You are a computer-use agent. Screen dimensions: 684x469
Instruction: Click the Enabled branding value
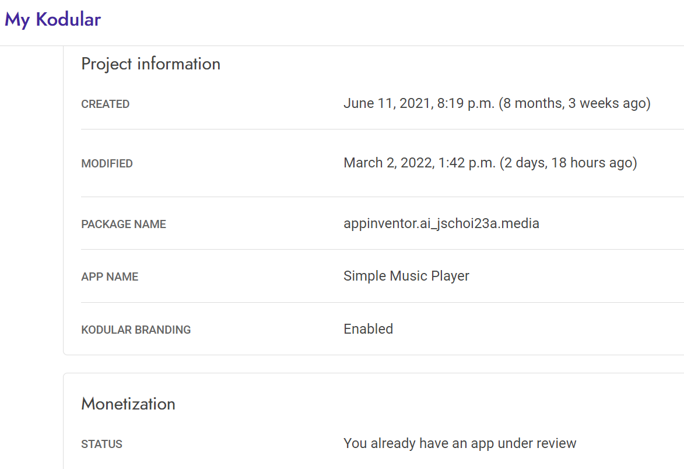368,329
